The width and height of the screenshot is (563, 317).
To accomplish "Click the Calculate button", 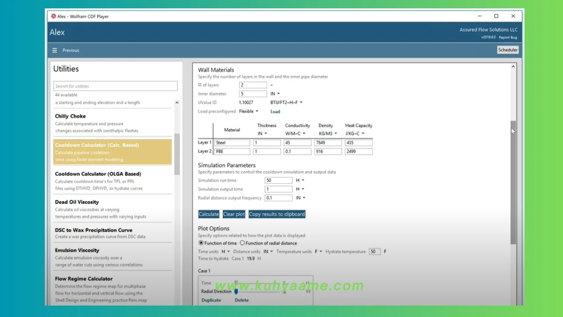I will pyautogui.click(x=208, y=214).
